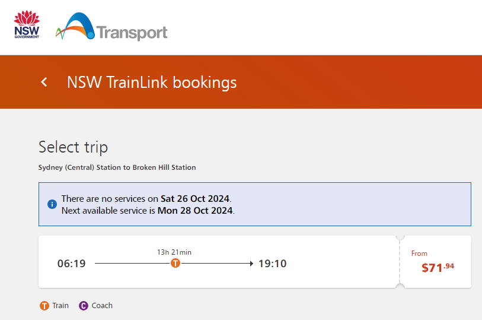Click the arrowhead before 19:10 arrival
Image resolution: width=482 pixels, height=320 pixels.
tap(251, 264)
